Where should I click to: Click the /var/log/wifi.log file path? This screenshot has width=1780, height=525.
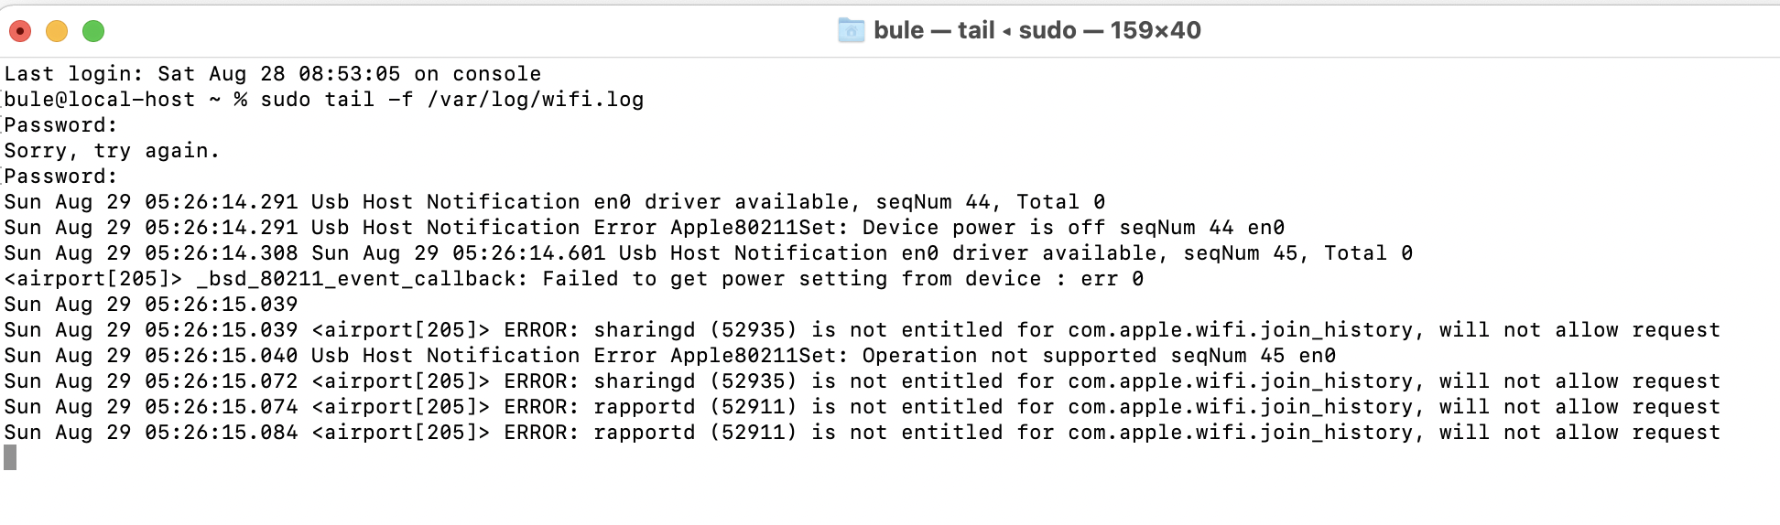(x=535, y=99)
